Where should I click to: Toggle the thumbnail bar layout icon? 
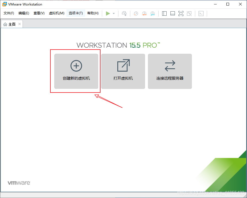point(173,13)
